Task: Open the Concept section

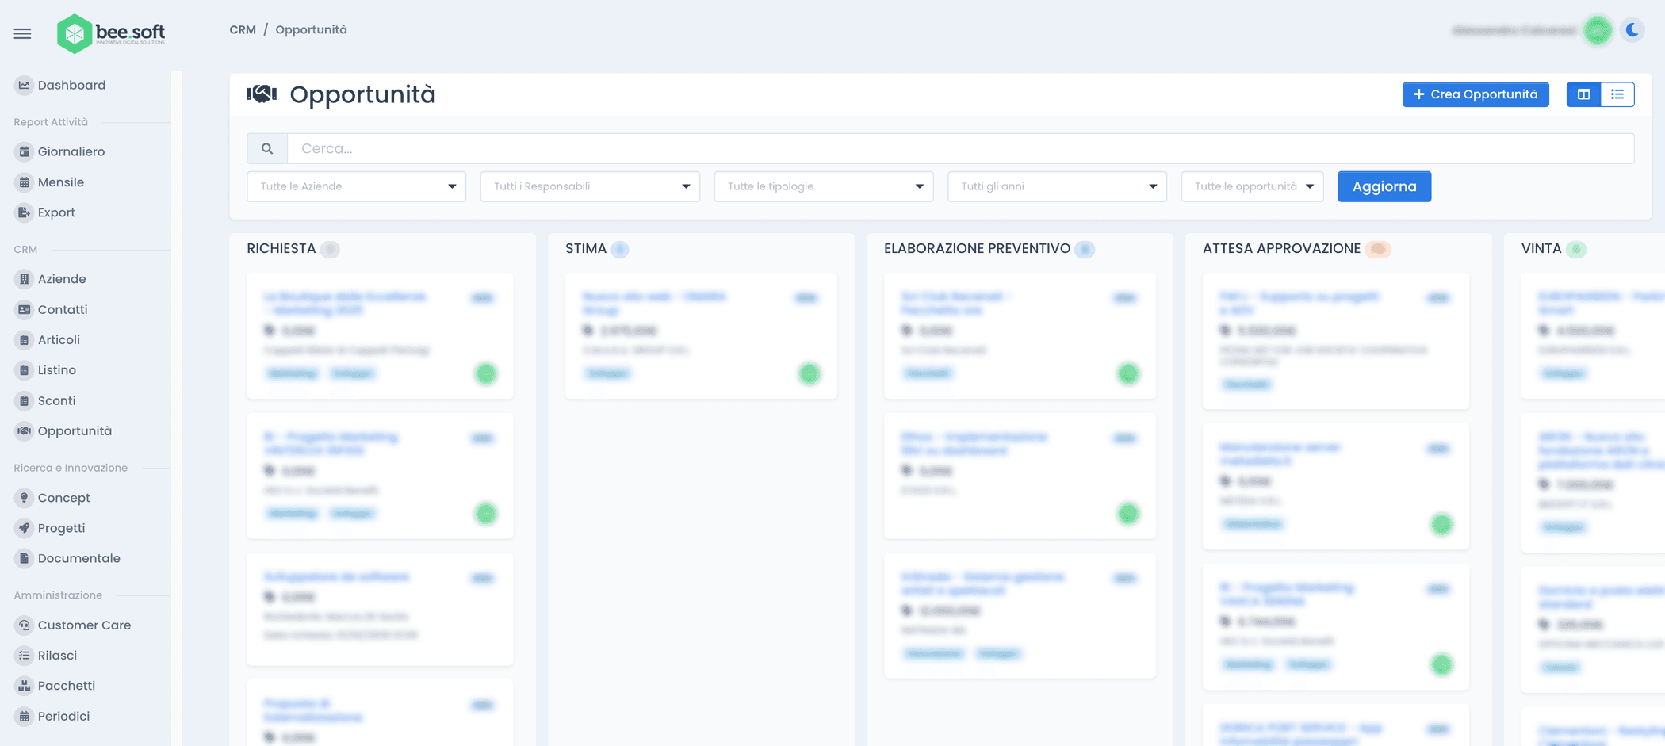Action: click(x=63, y=498)
